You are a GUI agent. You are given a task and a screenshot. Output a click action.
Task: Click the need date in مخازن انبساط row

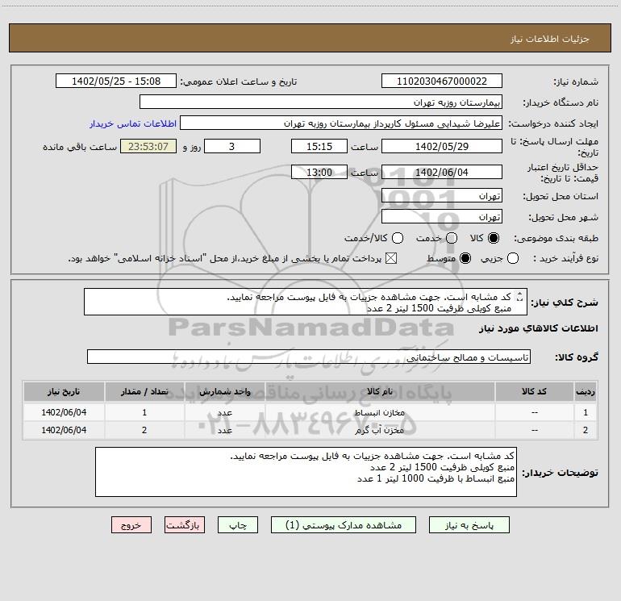click(64, 412)
